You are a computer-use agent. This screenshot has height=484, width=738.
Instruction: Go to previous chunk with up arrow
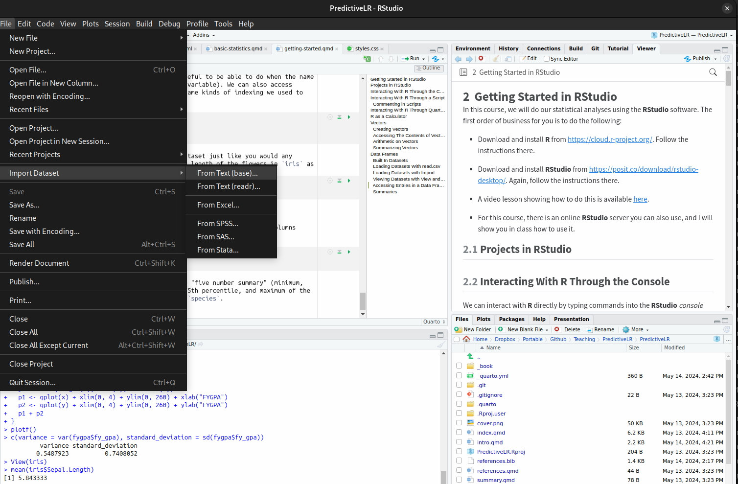point(381,59)
